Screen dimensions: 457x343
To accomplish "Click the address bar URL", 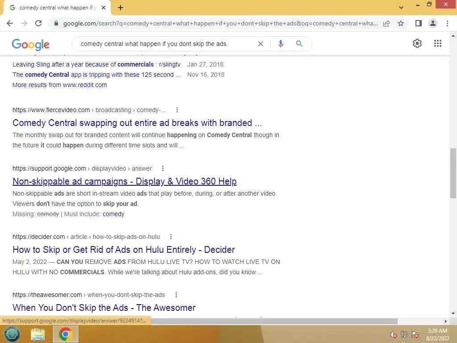I will [220, 23].
